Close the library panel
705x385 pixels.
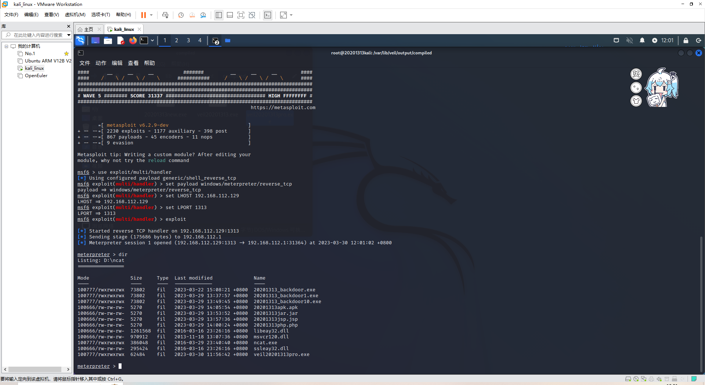click(68, 26)
